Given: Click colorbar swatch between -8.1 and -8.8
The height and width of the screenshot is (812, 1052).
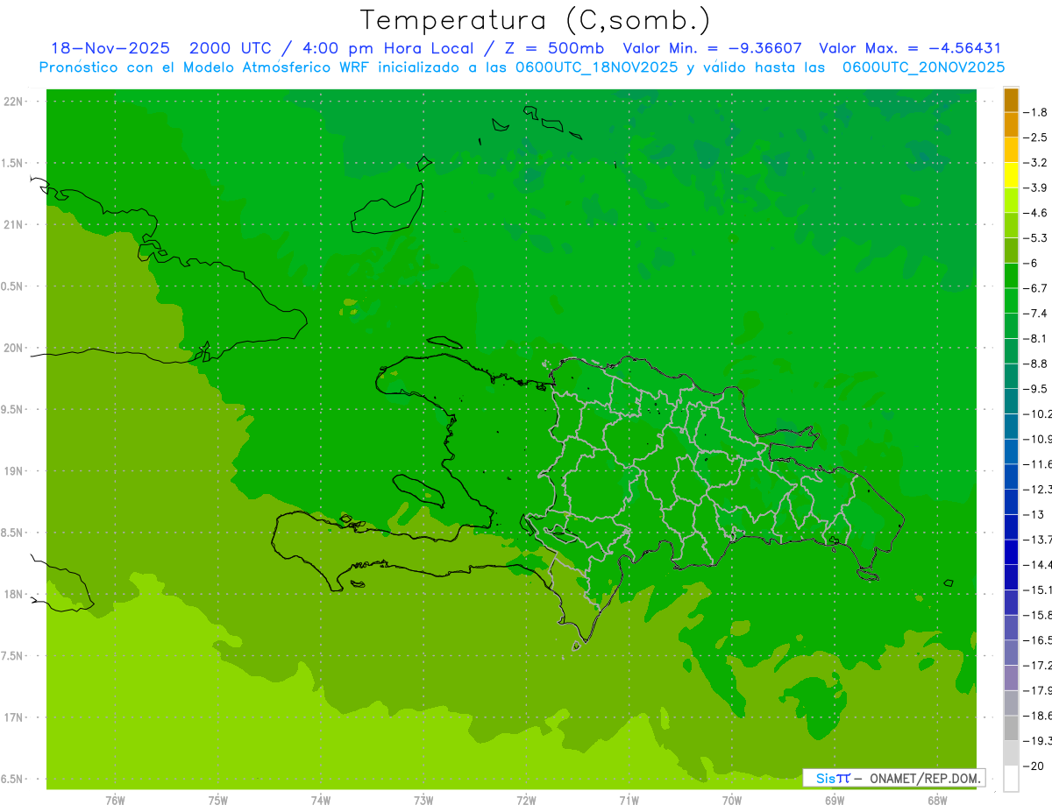Looking at the screenshot, I should point(1011,351).
